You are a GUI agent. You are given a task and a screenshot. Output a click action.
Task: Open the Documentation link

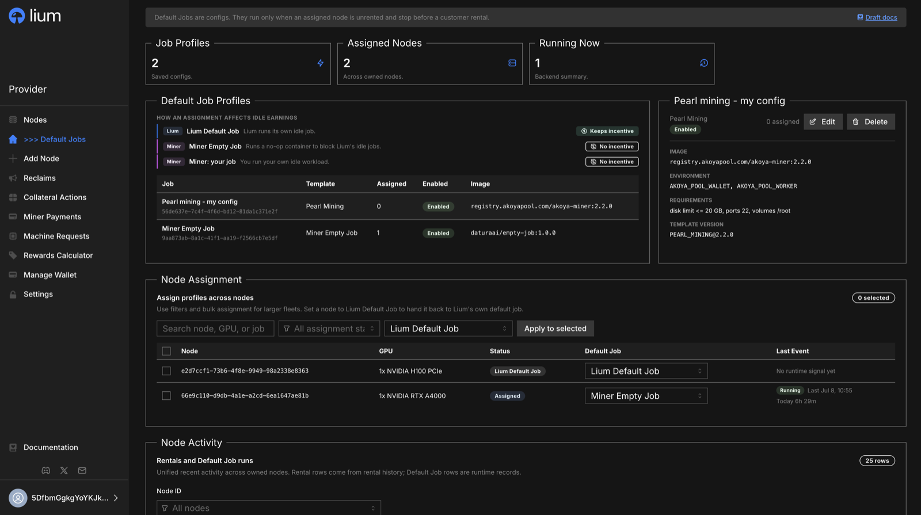tap(51, 447)
